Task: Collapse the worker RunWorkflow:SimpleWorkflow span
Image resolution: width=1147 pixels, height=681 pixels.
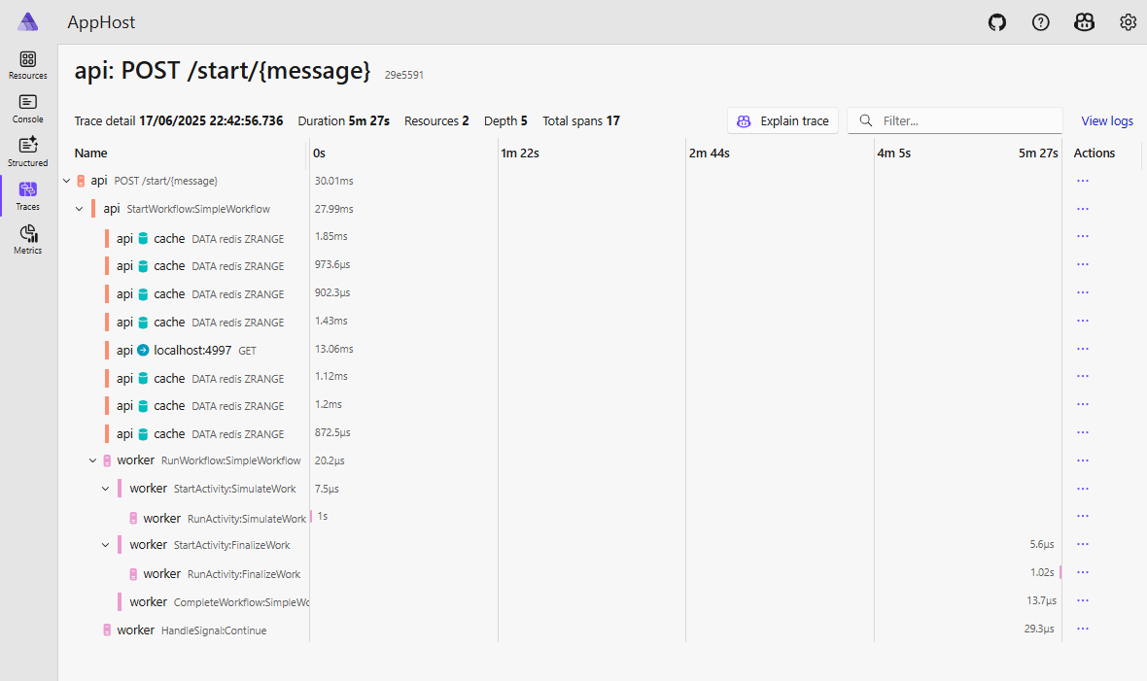Action: (93, 460)
